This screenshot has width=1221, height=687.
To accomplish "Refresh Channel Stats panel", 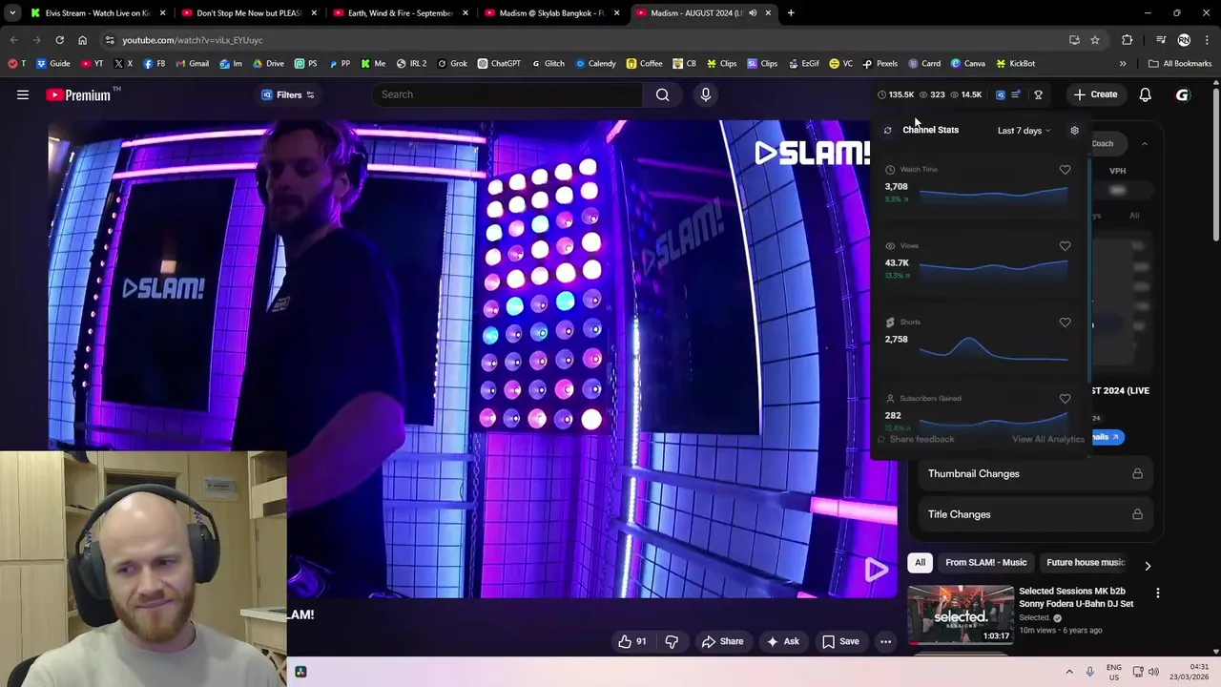I will (x=888, y=131).
